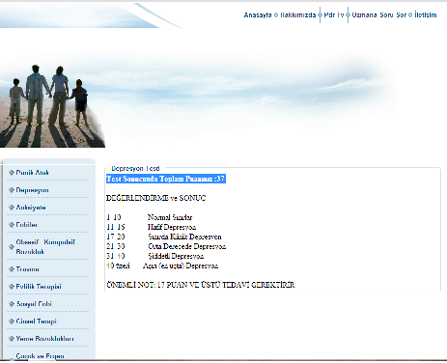Click the diamond bullet beside Depresyon
Viewport: 447px width, 363px height.
12,190
